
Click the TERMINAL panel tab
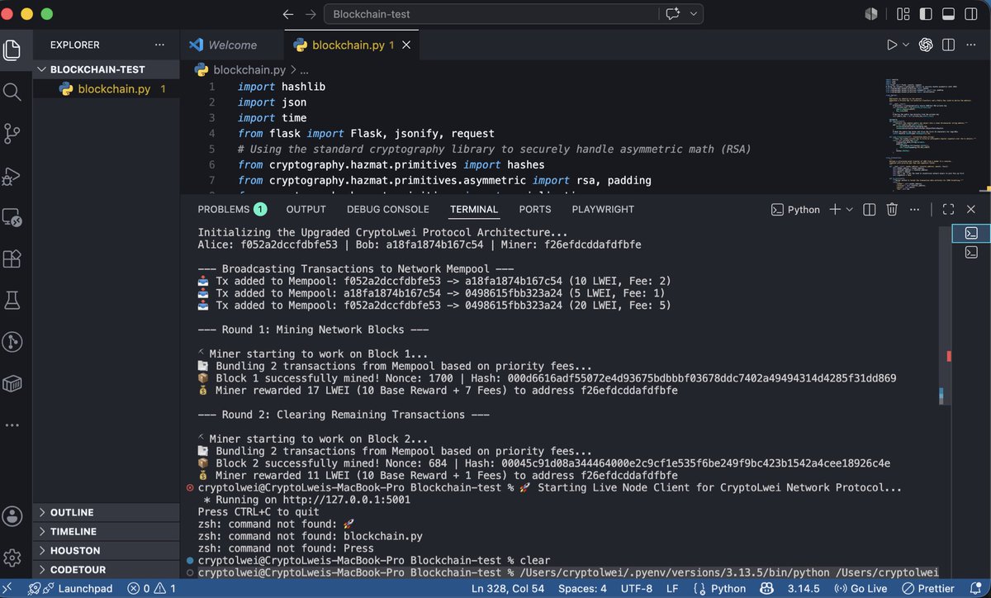(x=474, y=210)
